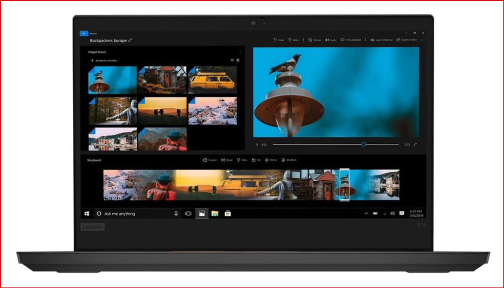Collapse the Project library panel
This screenshot has height=288, width=504.
pyautogui.click(x=241, y=52)
